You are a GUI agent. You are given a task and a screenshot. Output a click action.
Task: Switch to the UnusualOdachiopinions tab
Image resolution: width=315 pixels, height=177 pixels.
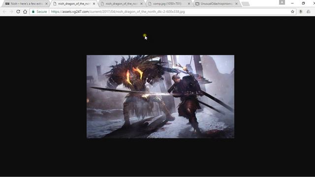217,3
